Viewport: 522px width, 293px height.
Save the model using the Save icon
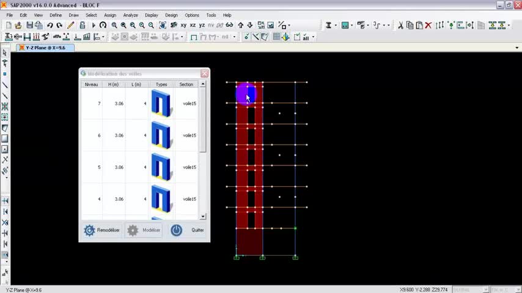(x=29, y=25)
